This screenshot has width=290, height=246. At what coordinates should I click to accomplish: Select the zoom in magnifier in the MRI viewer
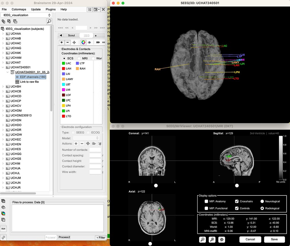tap(212, 239)
